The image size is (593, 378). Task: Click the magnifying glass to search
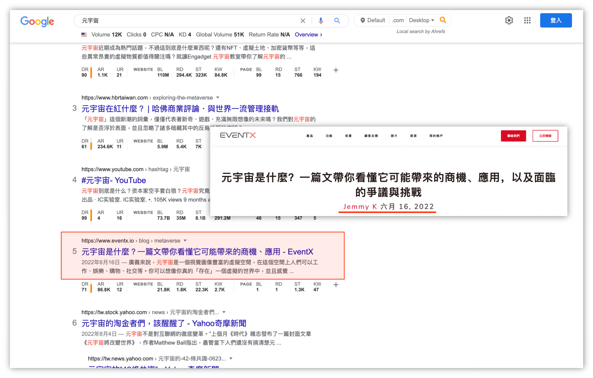point(337,20)
